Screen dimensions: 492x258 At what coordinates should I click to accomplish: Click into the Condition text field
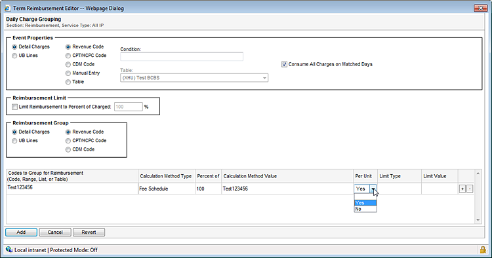pyautogui.click(x=182, y=56)
